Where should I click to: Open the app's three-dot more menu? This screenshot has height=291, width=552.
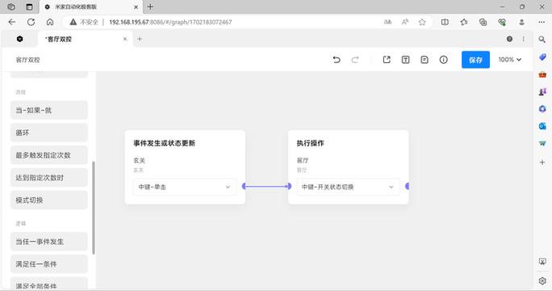[x=524, y=39]
